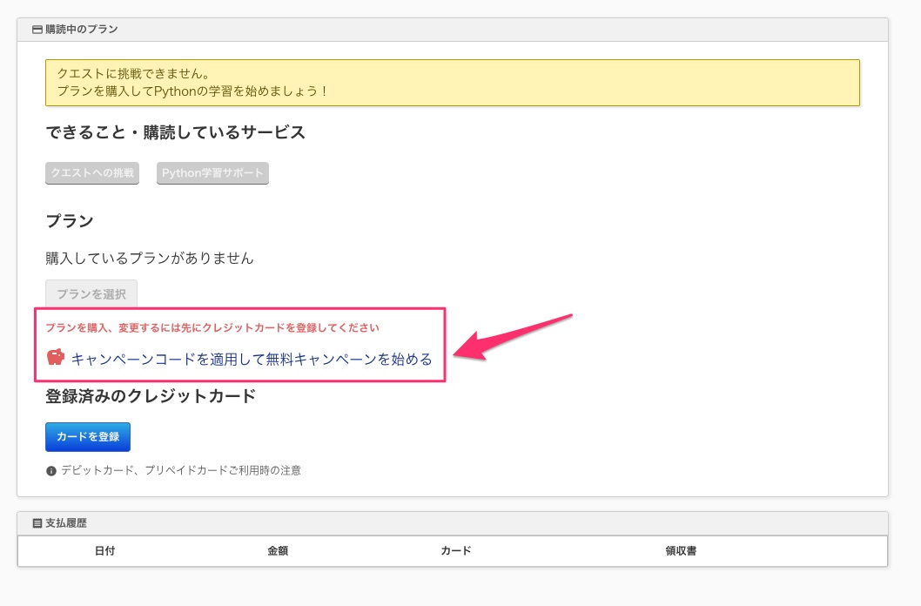The image size is (921, 606).
Task: Click the red credit card registration warning text
Action: (x=212, y=328)
